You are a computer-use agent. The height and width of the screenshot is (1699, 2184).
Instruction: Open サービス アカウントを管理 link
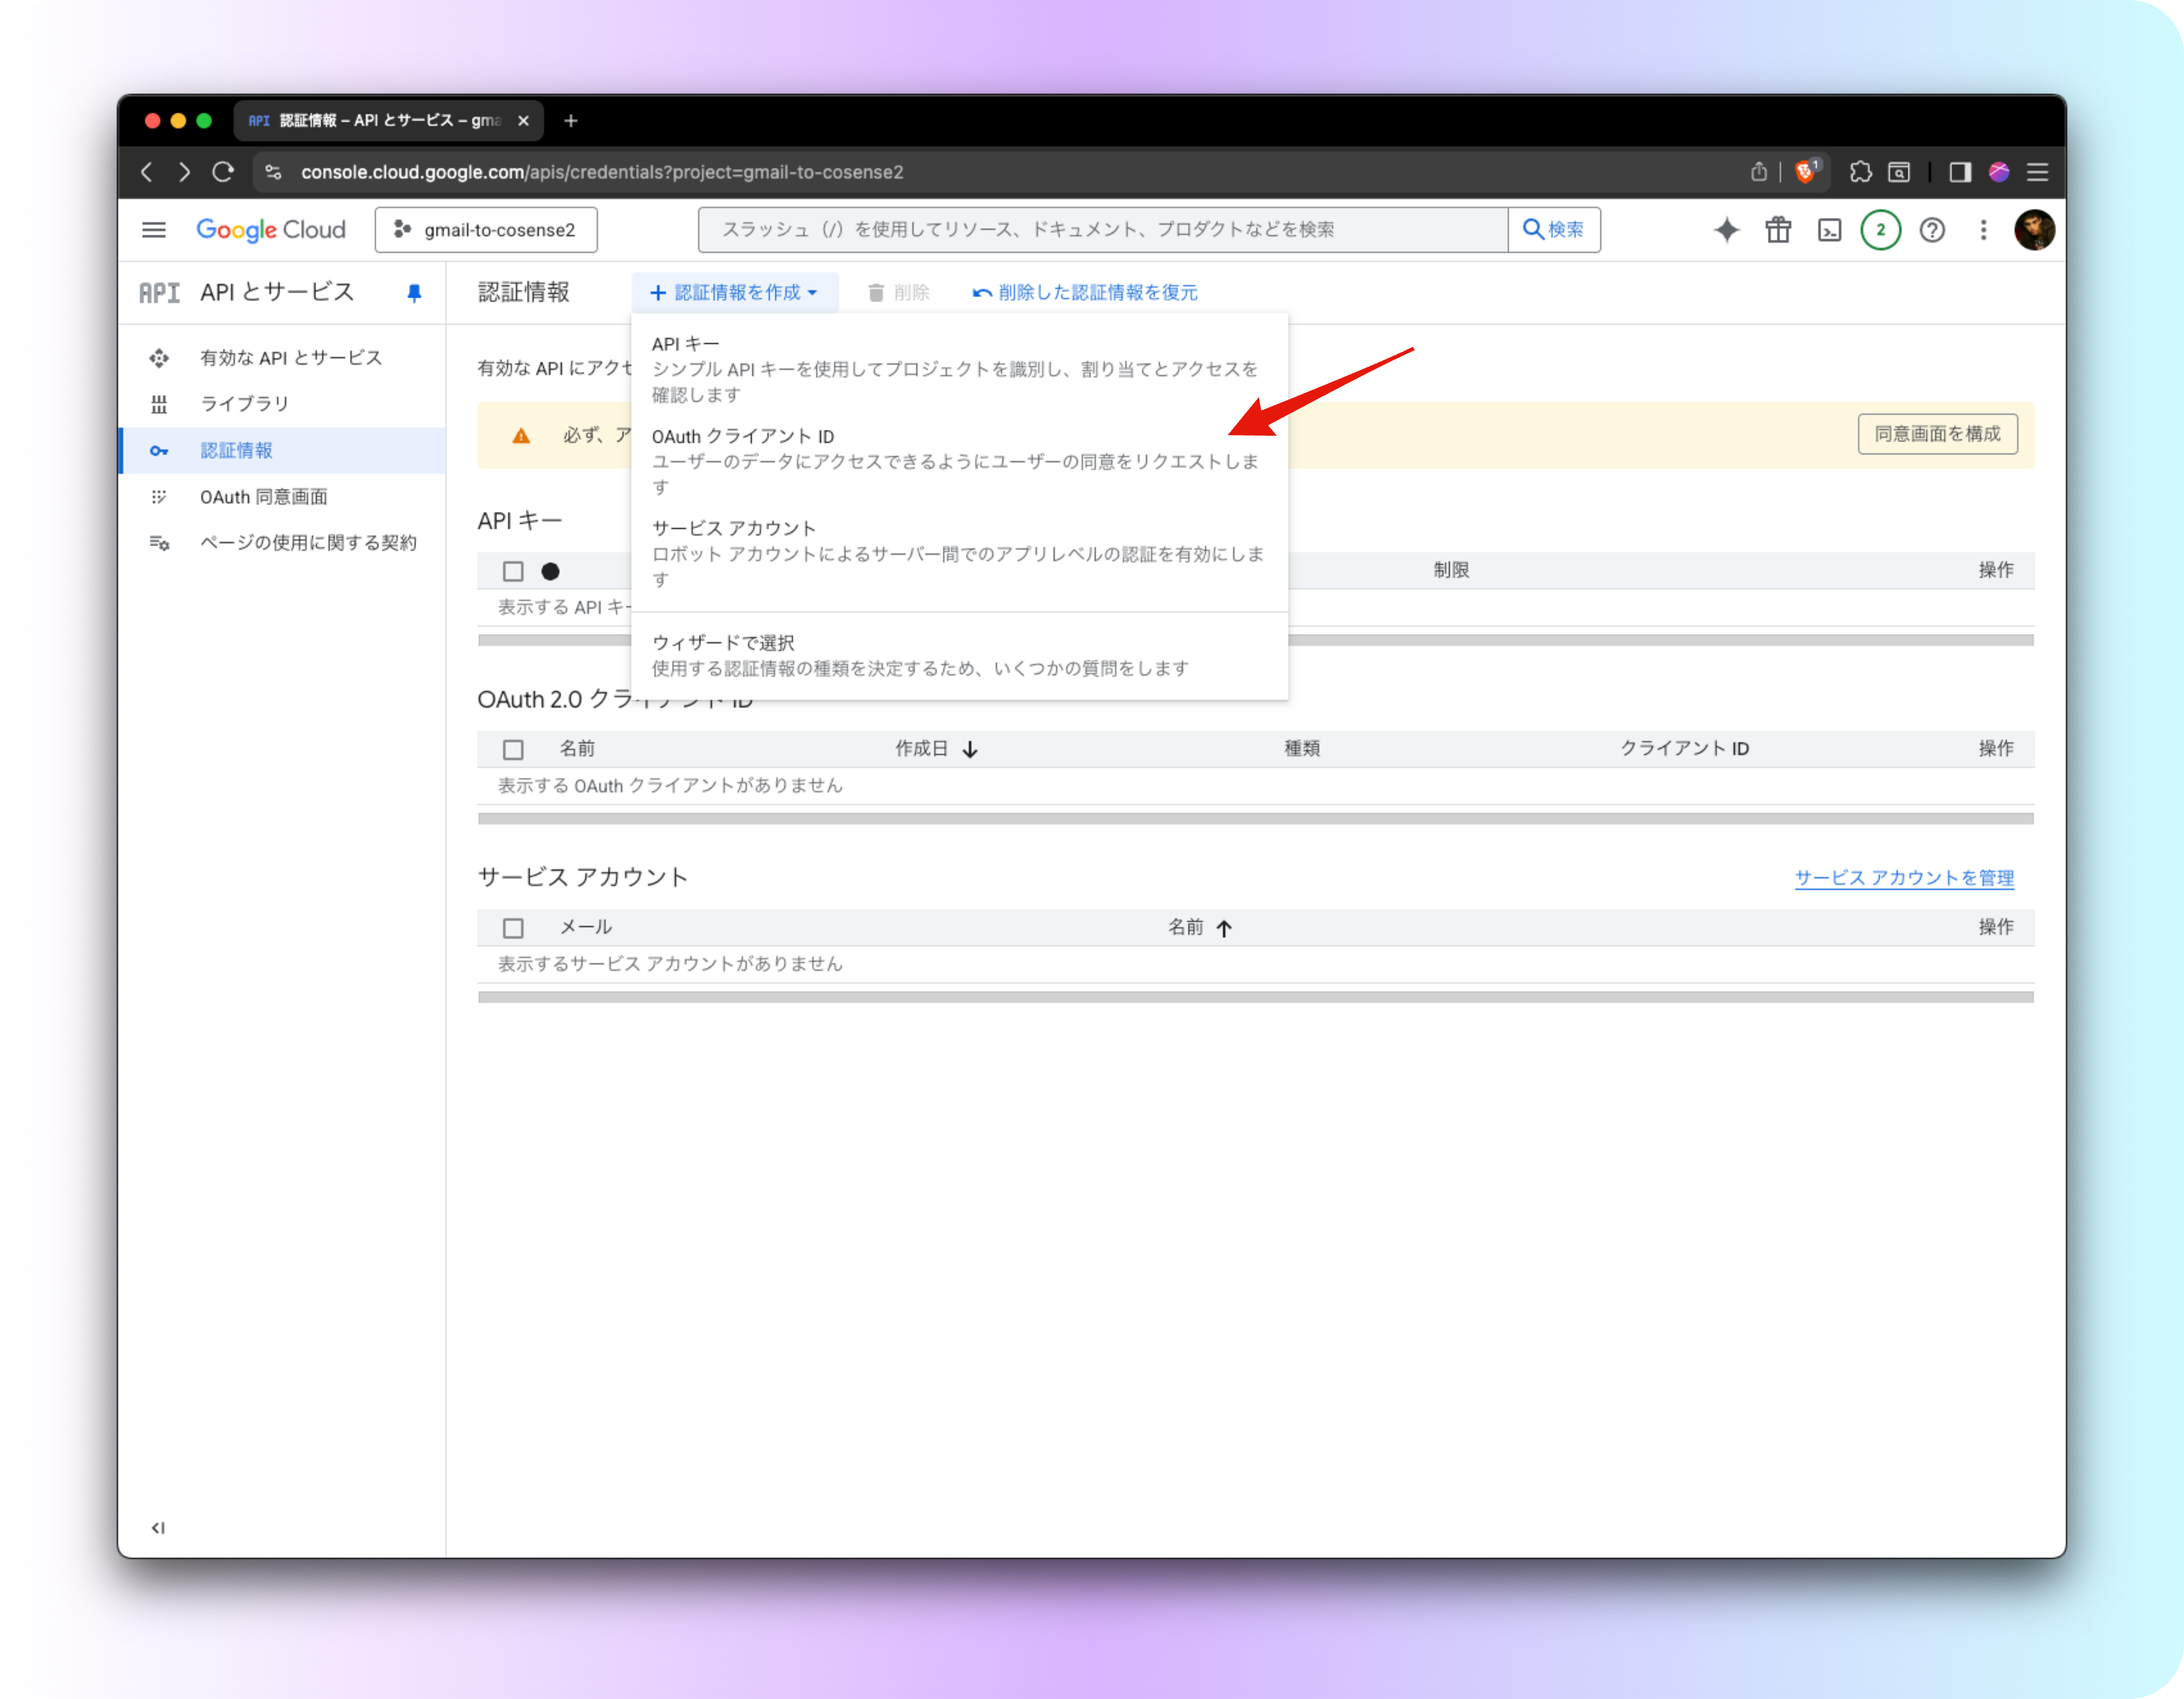pos(1904,878)
